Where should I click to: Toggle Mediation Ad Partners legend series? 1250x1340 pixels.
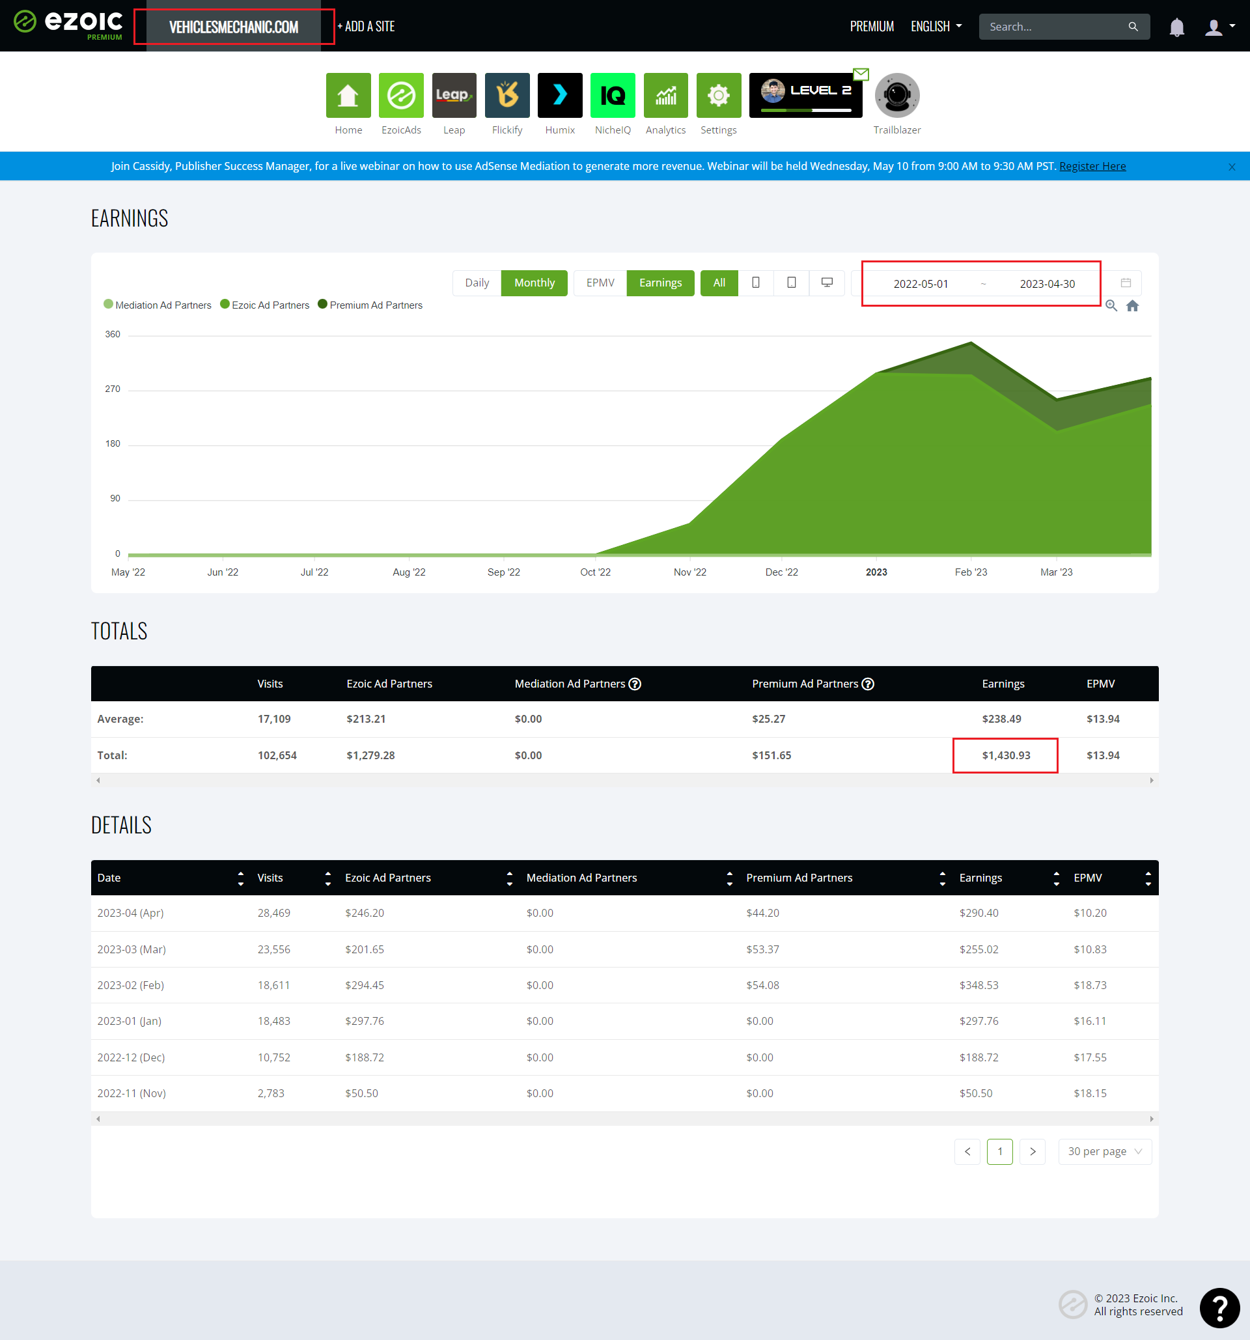[158, 305]
